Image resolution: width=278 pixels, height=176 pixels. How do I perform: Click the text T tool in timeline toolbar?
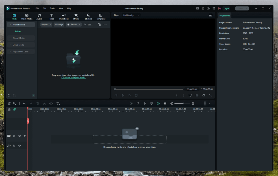click(x=58, y=104)
